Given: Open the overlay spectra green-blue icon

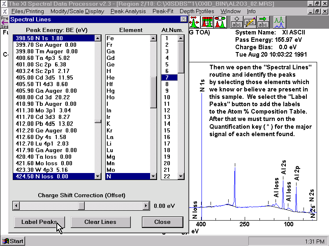Looking at the screenshot, I should [x=280, y=22].
